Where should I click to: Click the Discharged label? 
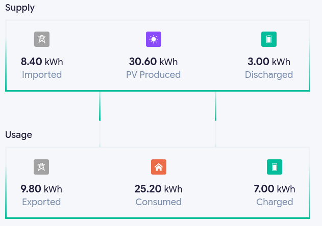(269, 75)
